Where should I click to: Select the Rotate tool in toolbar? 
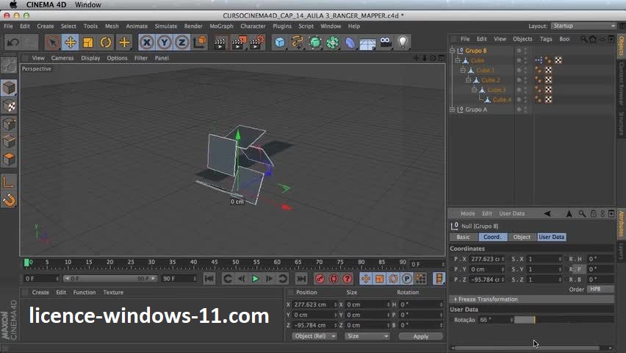click(x=106, y=43)
